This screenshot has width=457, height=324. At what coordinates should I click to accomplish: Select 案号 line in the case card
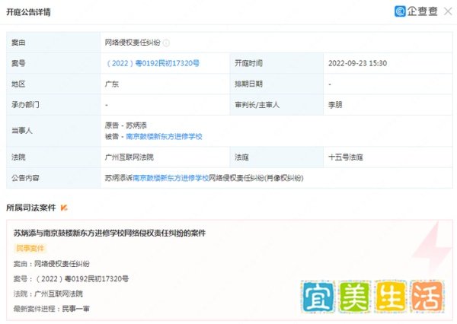click(x=71, y=279)
